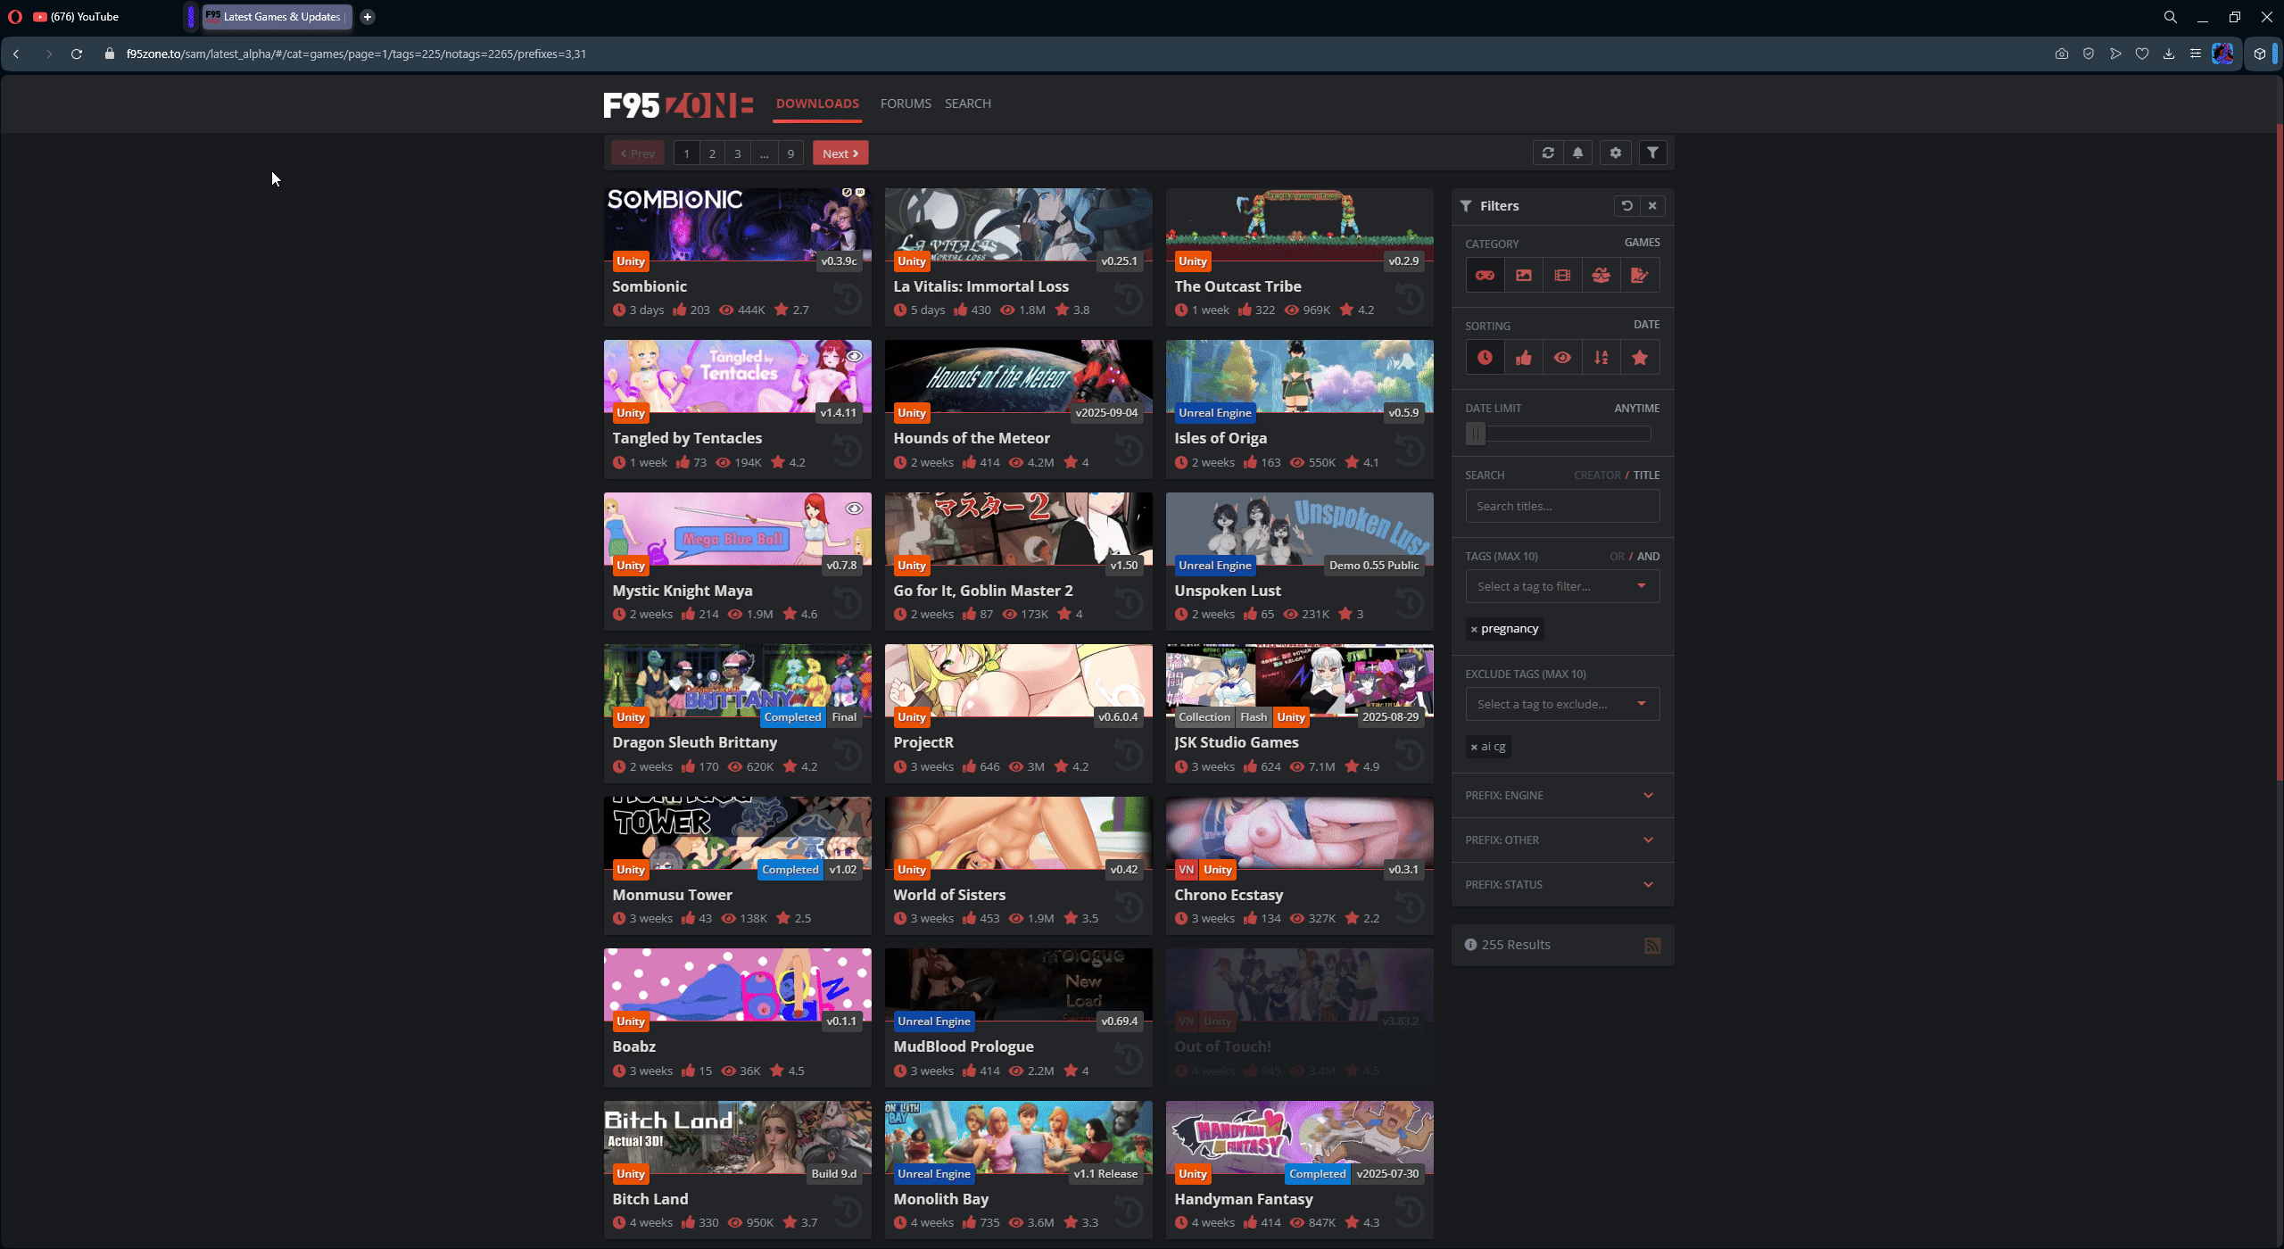Image resolution: width=2284 pixels, height=1249 pixels.
Task: Toggle filter panel with funnel button
Action: [x=1652, y=153]
